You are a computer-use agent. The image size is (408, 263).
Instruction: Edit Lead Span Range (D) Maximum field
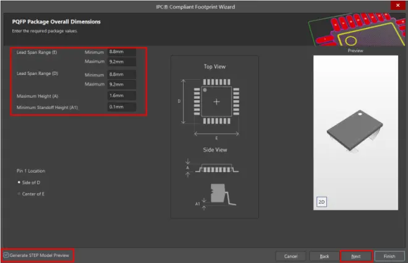pos(122,84)
